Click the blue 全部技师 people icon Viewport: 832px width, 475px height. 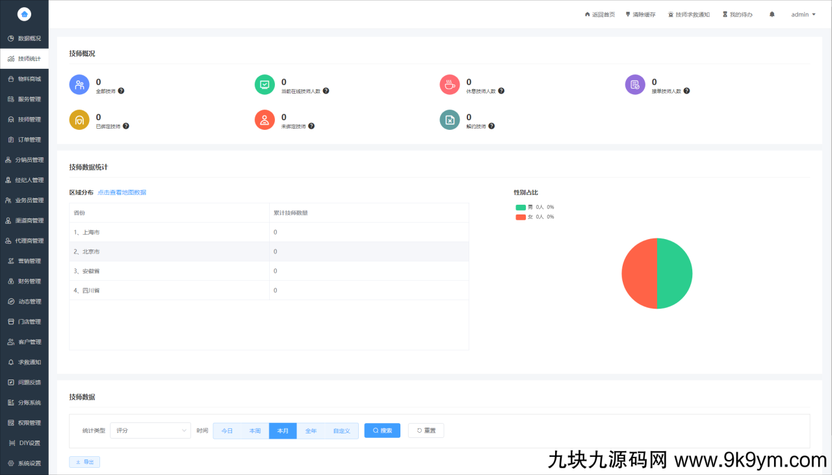click(x=79, y=84)
